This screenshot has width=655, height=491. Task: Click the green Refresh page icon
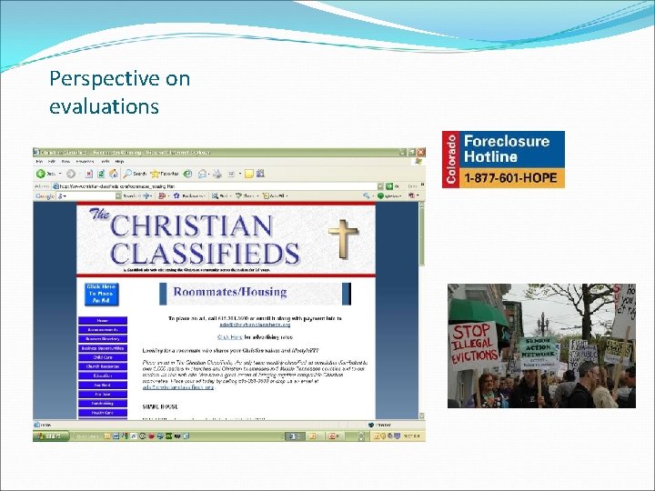(x=101, y=174)
